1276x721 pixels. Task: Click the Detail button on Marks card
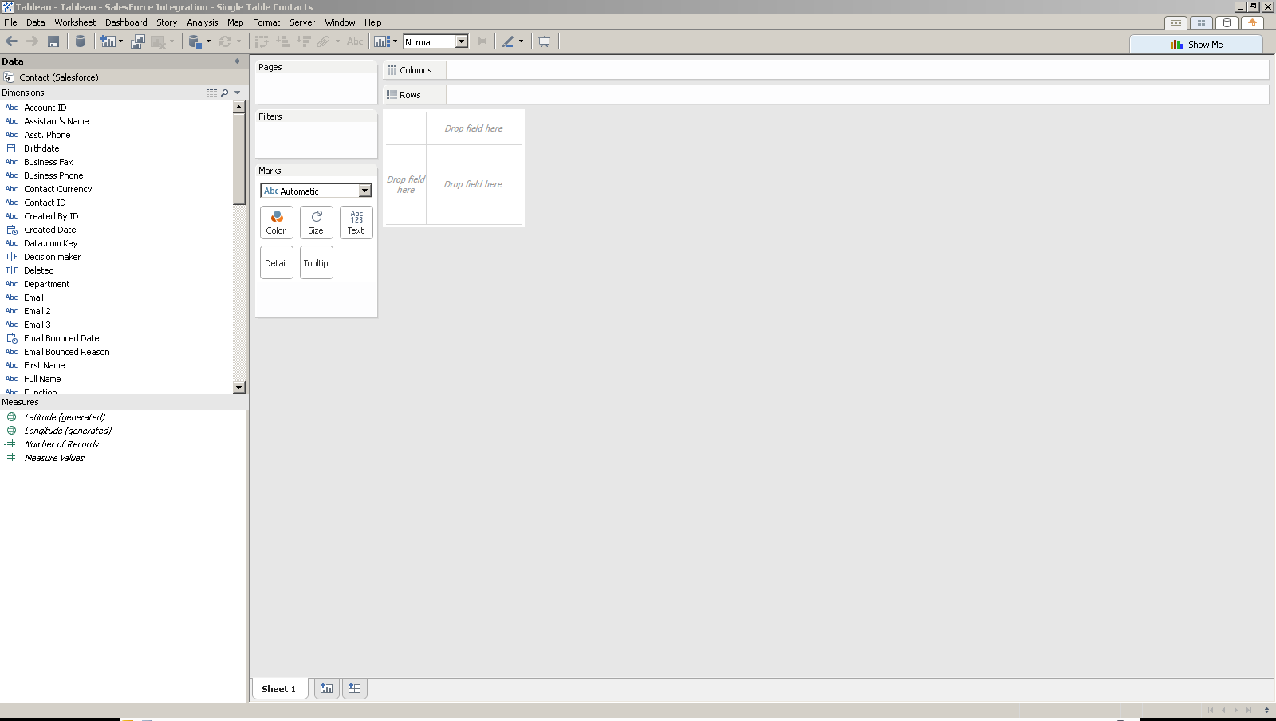(277, 262)
